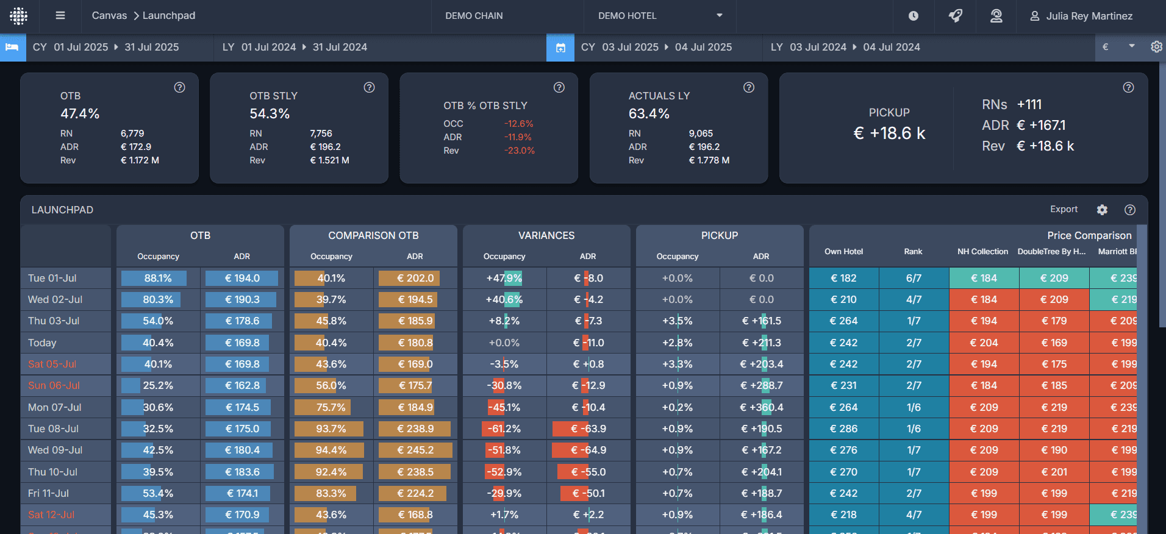Open the support agent headset icon
This screenshot has width=1166, height=534.
coord(996,16)
